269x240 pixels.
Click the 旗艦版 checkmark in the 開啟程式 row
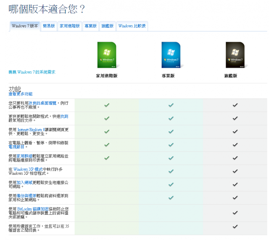(x=235, y=118)
